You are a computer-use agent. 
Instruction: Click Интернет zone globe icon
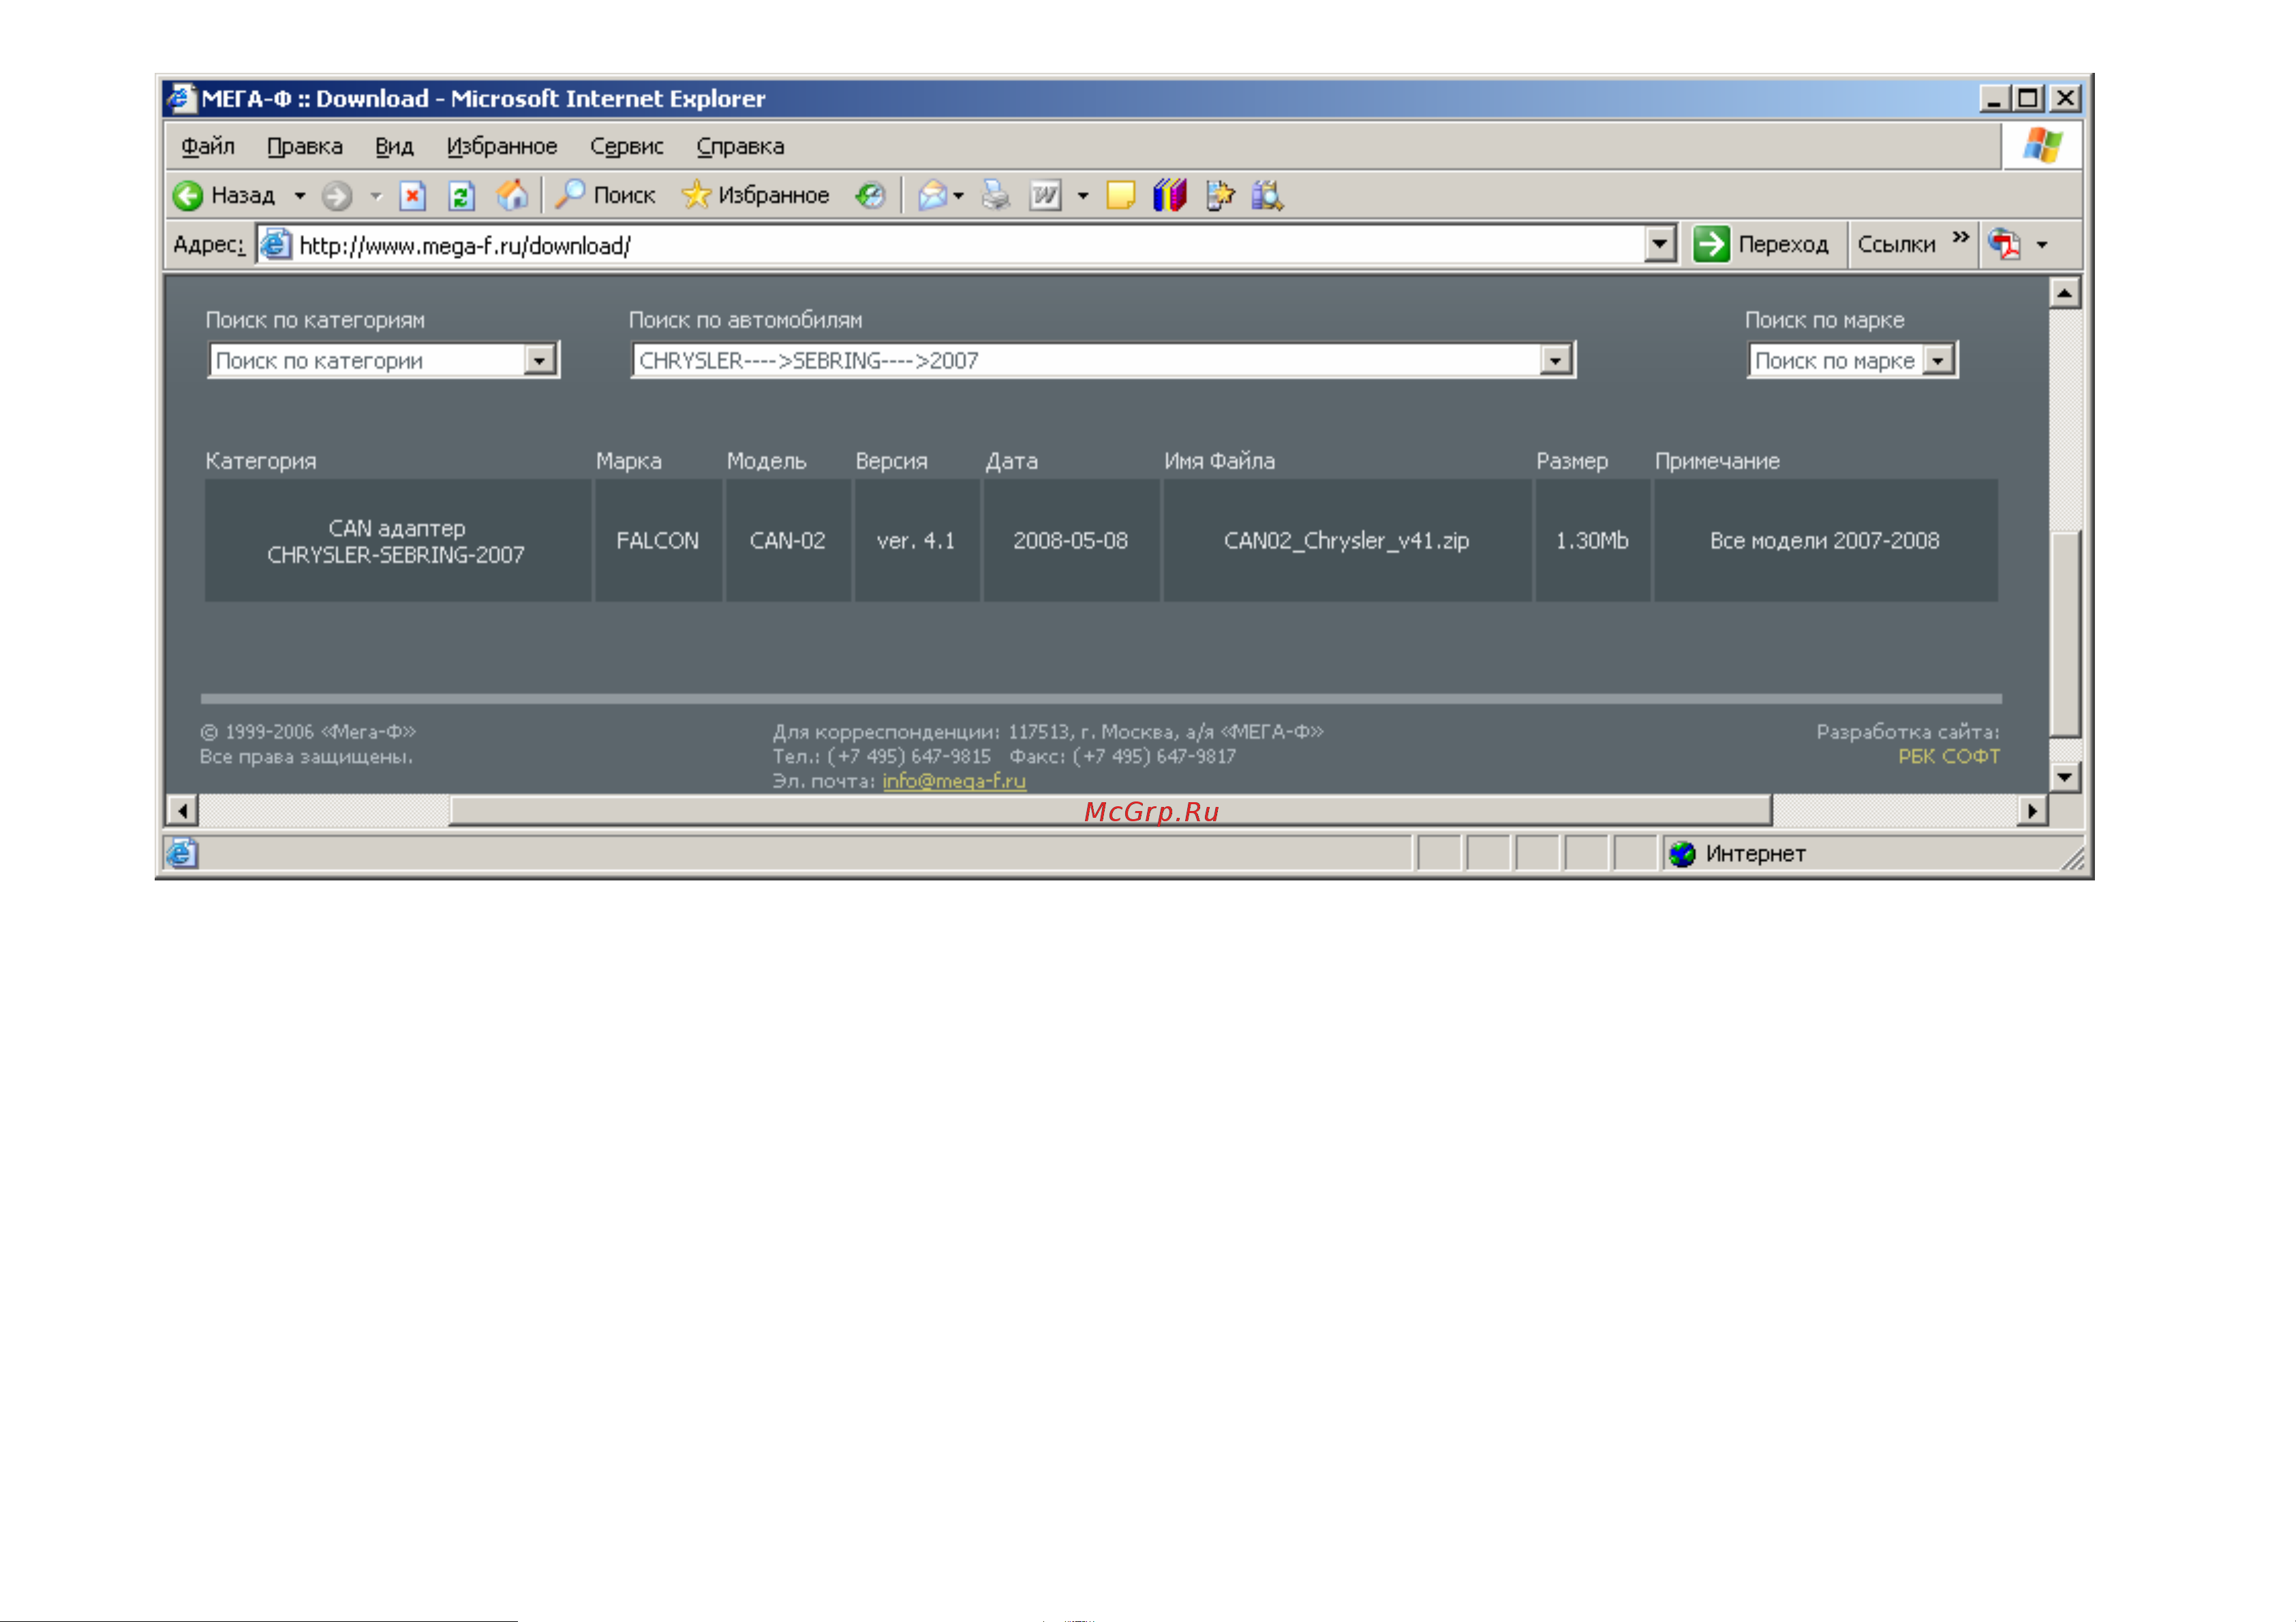tap(1682, 853)
